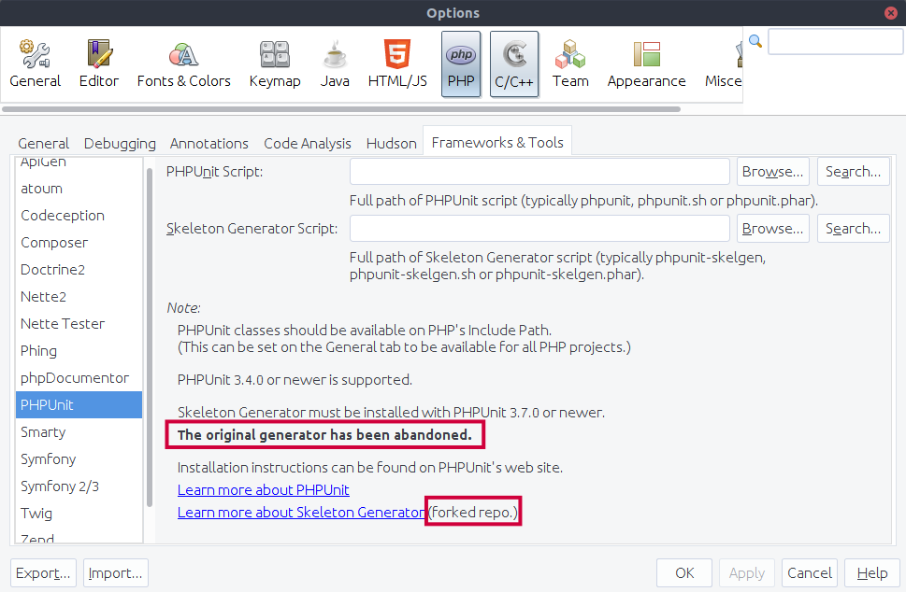906x592 pixels.
Task: Select Phing in the frameworks list
Action: 79,351
